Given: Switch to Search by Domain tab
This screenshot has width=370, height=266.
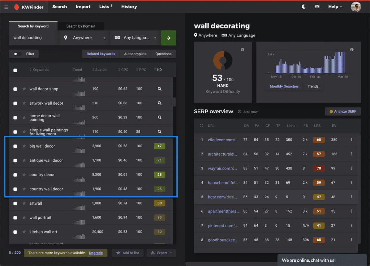Looking at the screenshot, I should coord(81,26).
